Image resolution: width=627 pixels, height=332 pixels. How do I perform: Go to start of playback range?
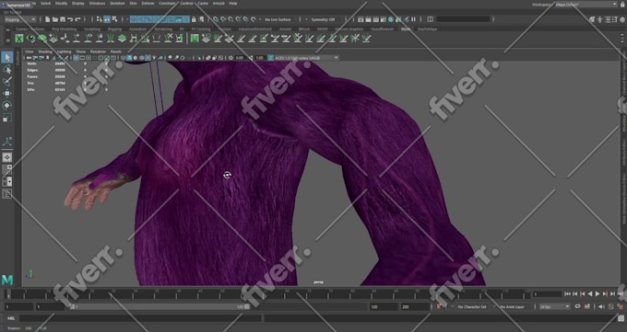567,293
